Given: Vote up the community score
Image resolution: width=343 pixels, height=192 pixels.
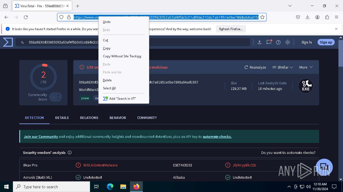Looking at the screenshot, I should 58,95.
